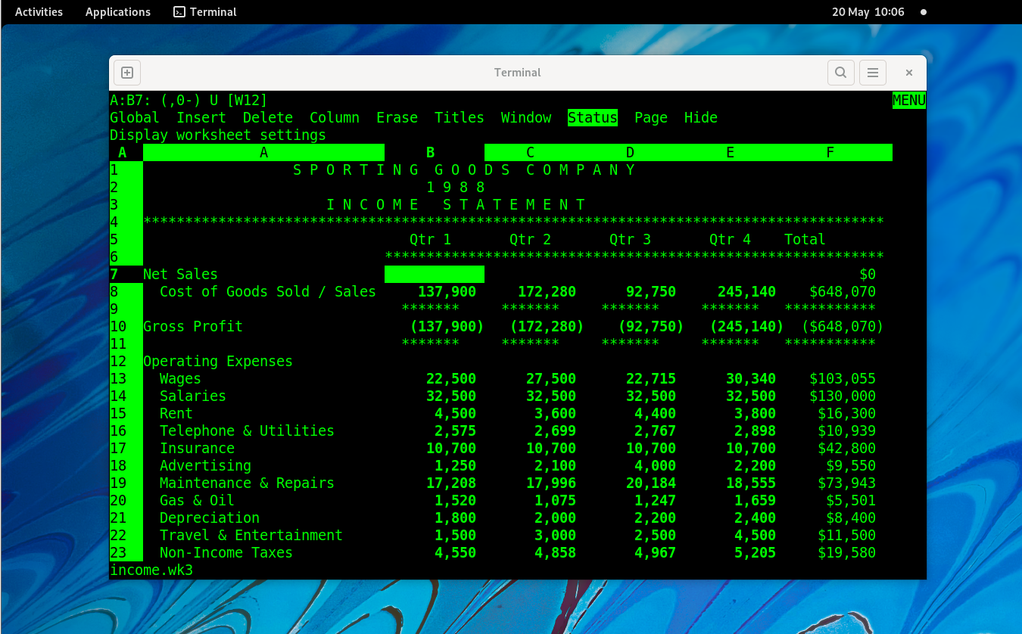Open the Column menu option
This screenshot has height=634, width=1022.
[x=335, y=117]
